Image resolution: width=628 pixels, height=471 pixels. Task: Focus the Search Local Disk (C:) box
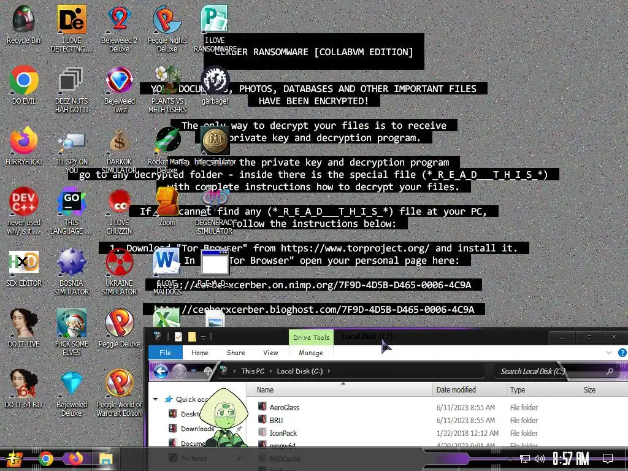point(557,371)
